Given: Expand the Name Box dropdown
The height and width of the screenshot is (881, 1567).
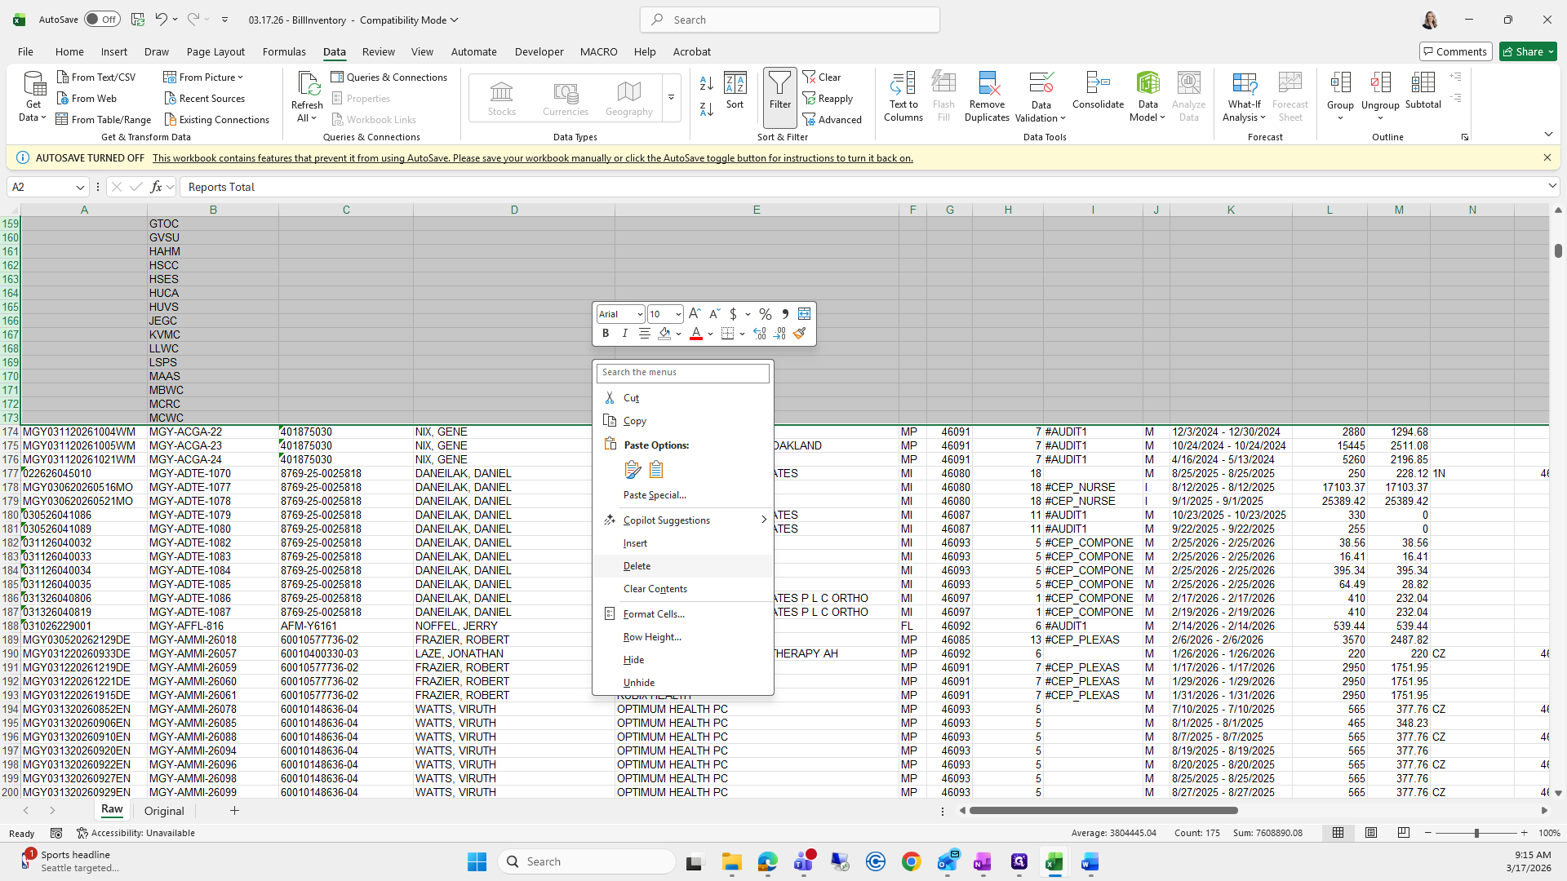Looking at the screenshot, I should click(80, 188).
